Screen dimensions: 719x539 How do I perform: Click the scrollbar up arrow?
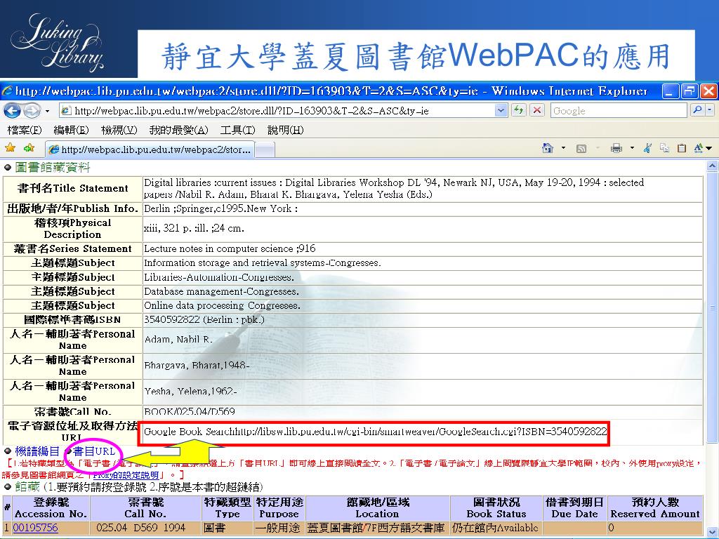click(712, 166)
